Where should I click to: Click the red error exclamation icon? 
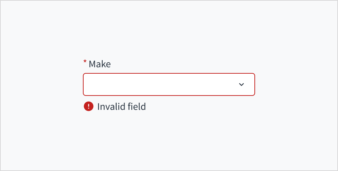tap(88, 106)
